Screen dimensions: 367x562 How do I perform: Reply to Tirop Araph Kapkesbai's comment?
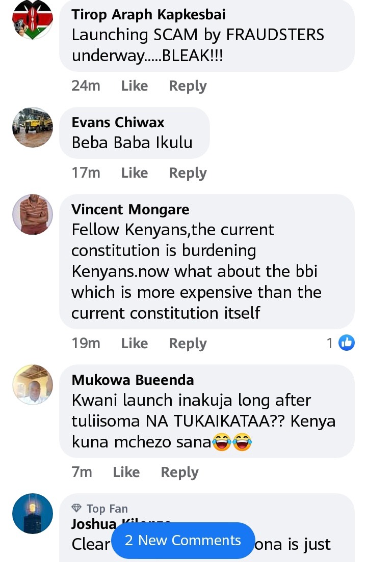(188, 86)
